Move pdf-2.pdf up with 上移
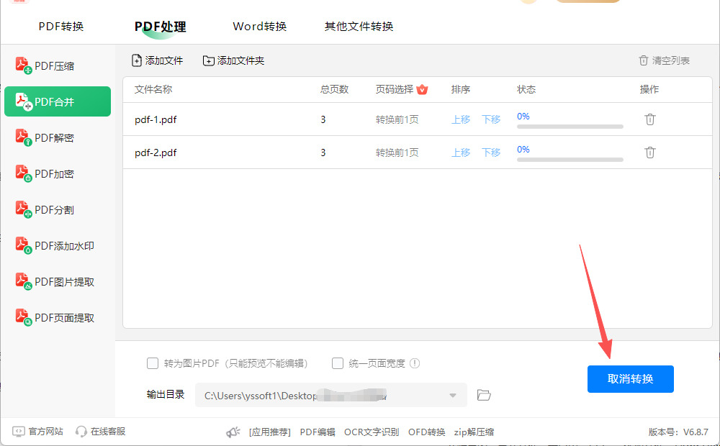Screen dimensions: 720x446 tap(461, 153)
